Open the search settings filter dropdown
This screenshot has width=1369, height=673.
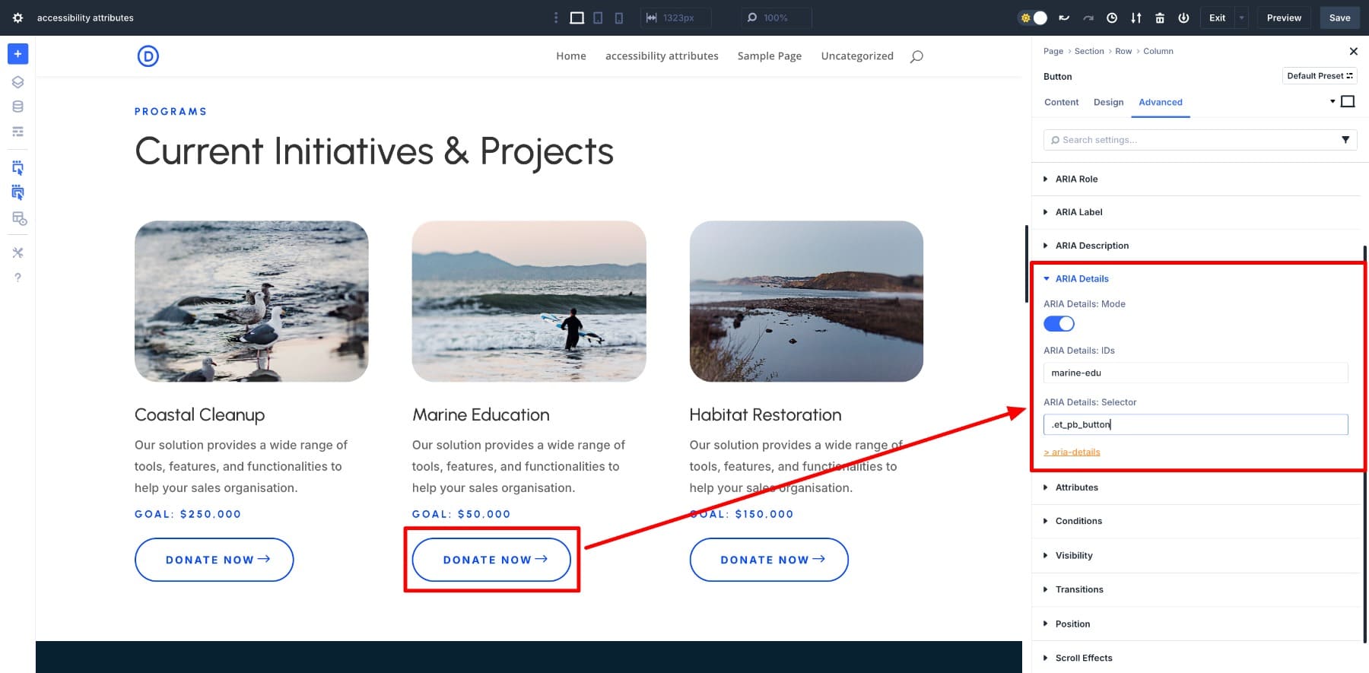tap(1345, 140)
